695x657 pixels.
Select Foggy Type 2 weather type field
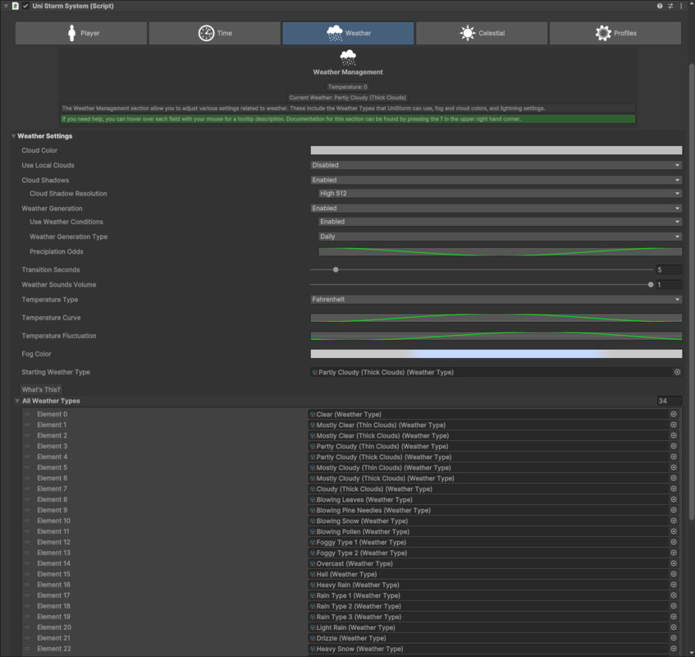coord(488,553)
